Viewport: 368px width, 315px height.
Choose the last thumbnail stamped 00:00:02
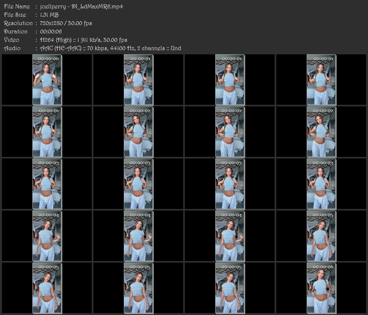pyautogui.click(x=321, y=132)
